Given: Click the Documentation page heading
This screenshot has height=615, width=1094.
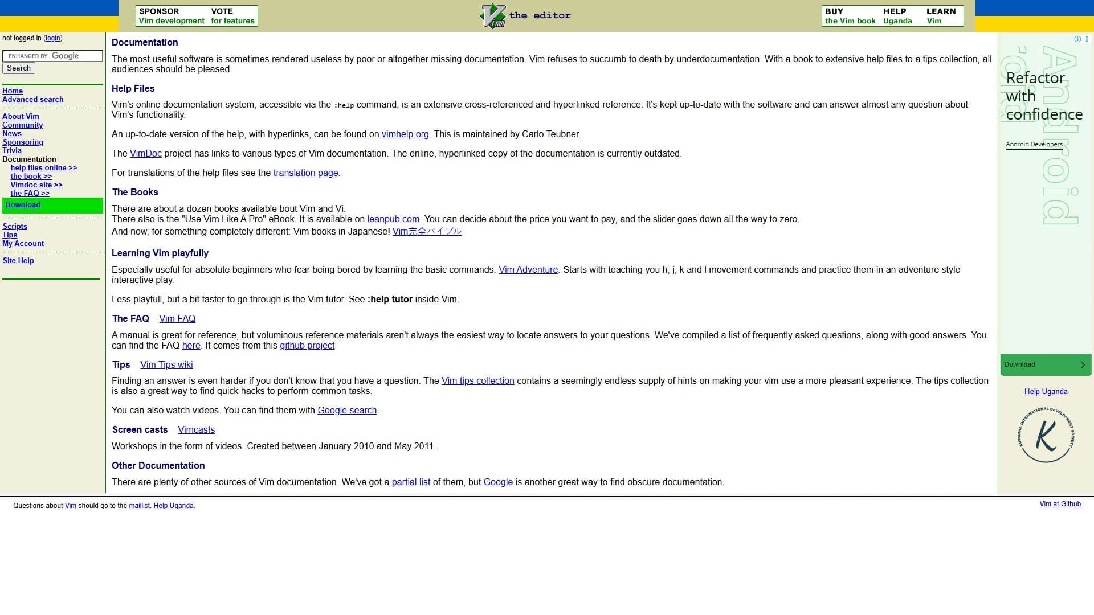Looking at the screenshot, I should click(145, 43).
